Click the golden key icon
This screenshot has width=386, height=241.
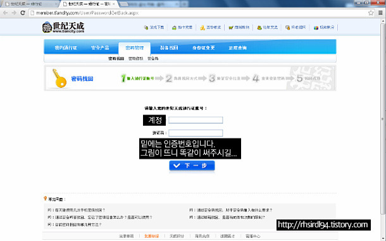(x=59, y=78)
